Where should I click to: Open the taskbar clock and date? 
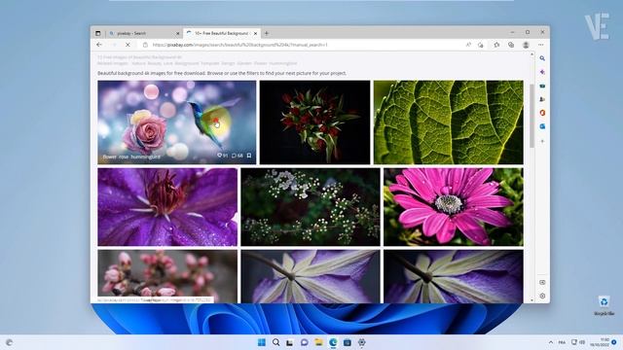600,342
